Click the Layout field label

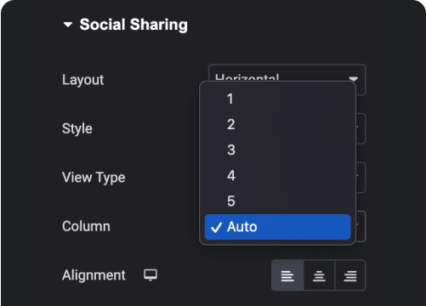(83, 80)
